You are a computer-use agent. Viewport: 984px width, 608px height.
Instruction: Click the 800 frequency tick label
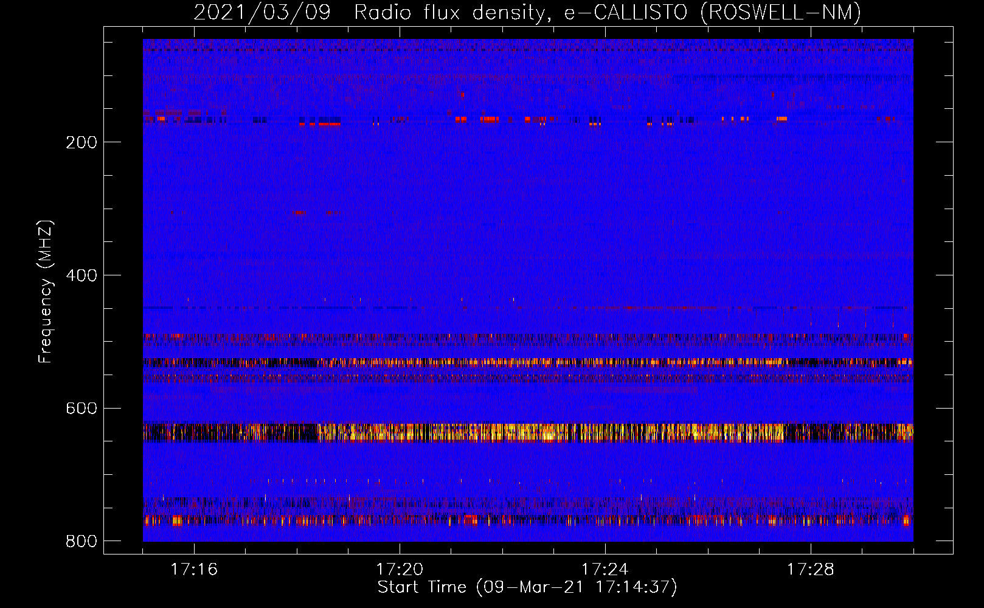pos(81,541)
